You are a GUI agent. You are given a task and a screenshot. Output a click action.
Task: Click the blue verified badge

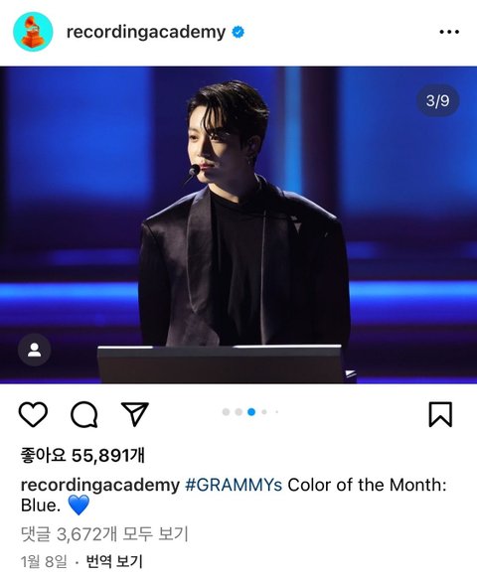coord(238,32)
